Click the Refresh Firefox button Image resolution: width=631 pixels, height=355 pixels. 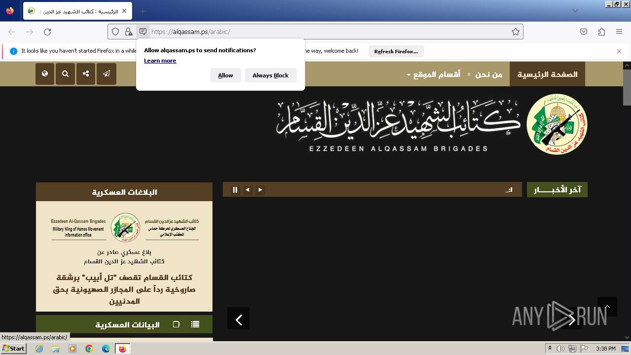pyautogui.click(x=396, y=51)
